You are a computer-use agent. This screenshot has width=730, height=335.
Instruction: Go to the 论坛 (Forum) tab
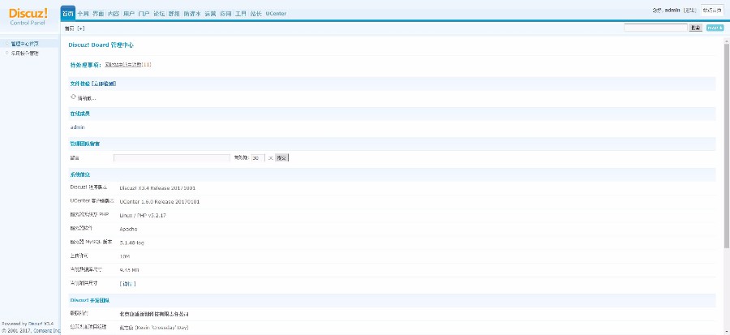pos(159,14)
